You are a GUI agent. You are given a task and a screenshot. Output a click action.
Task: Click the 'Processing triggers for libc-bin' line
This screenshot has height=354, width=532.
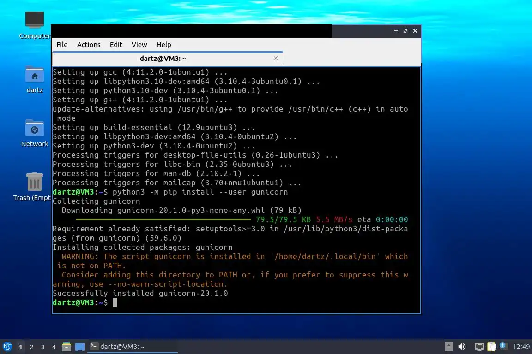(172, 164)
